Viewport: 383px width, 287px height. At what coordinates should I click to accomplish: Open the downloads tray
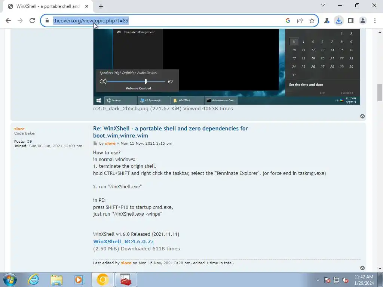pyautogui.click(x=338, y=21)
